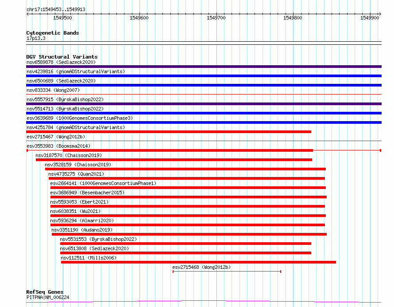This screenshot has height=307, width=394.
Task: Click the ruler's left arrow end
Action: pyautogui.click(x=27, y=14)
